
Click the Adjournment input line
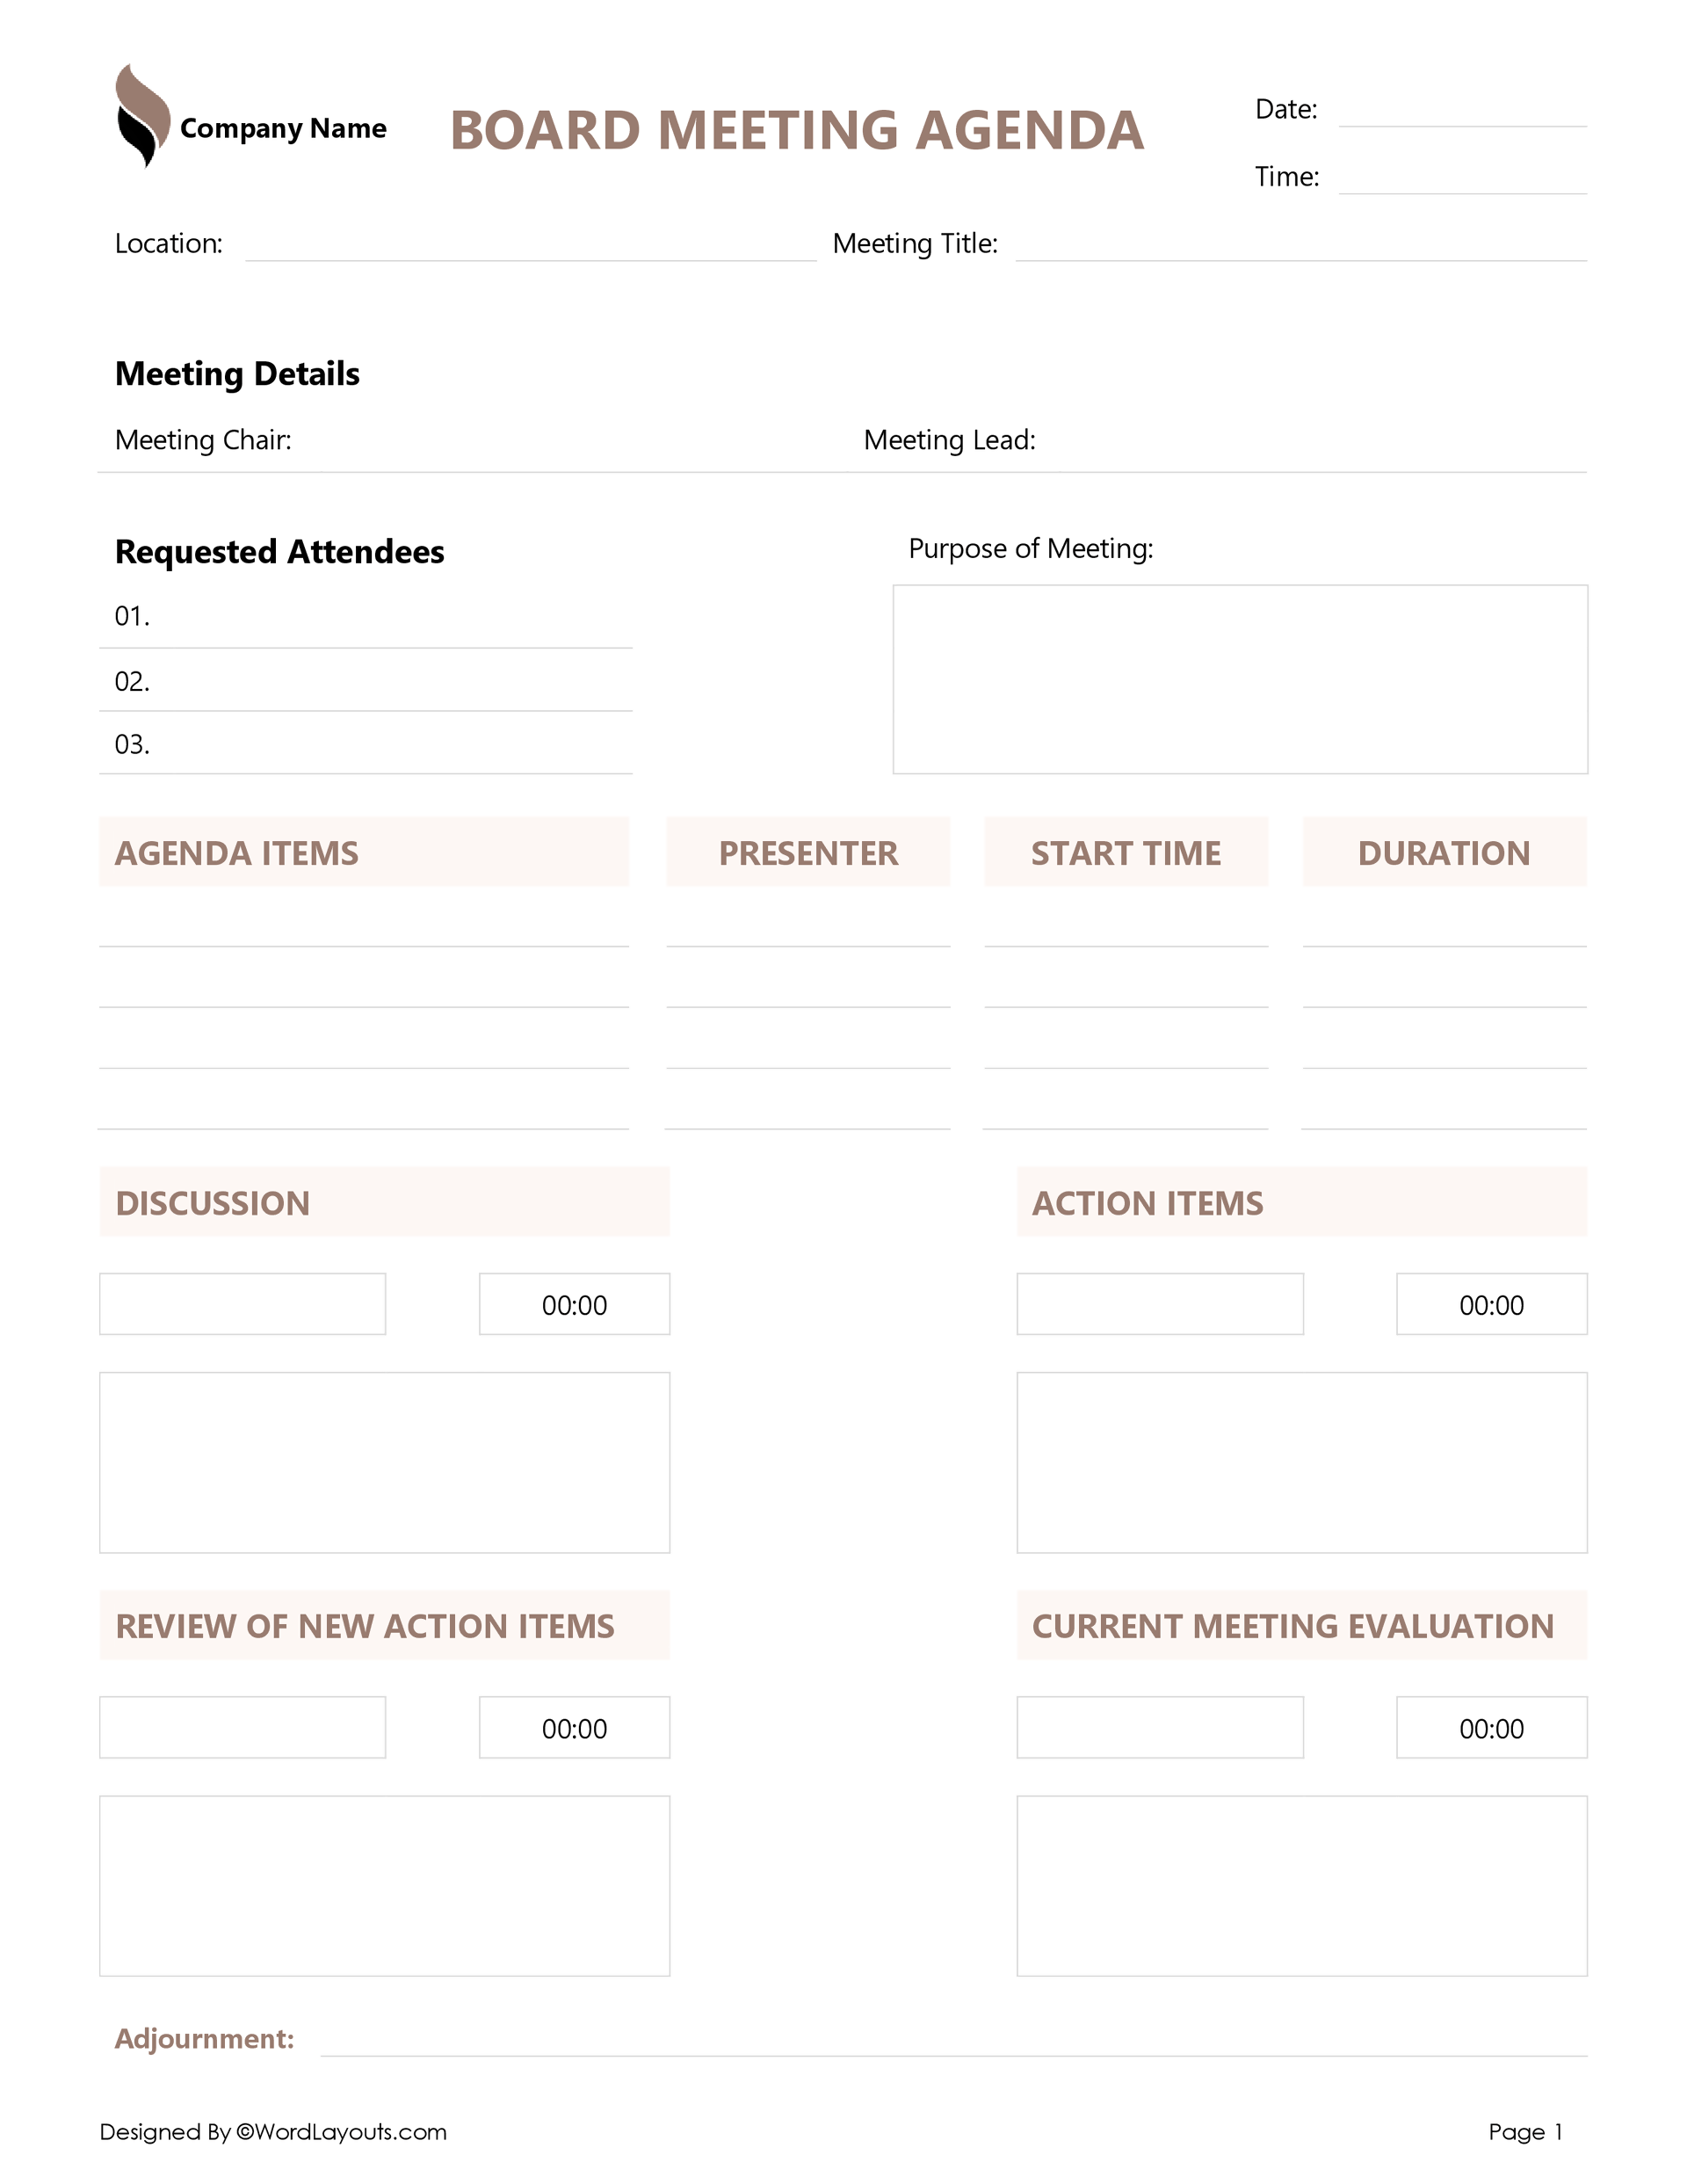(952, 2042)
